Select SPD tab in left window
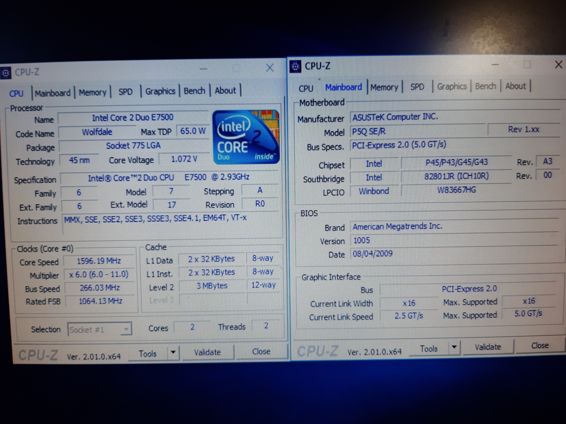Screen dimensions: 566x424 pyautogui.click(x=126, y=92)
